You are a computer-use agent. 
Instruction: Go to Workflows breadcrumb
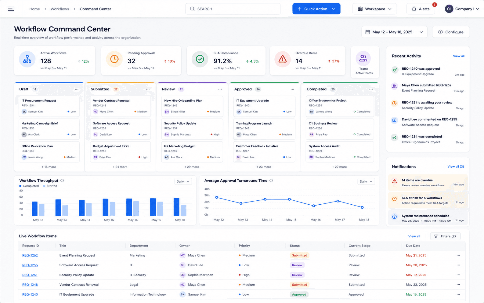coord(60,9)
